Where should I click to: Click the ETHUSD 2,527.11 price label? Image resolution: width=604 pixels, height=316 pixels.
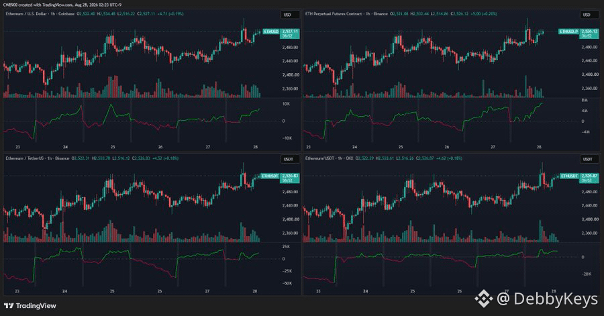coord(281,34)
